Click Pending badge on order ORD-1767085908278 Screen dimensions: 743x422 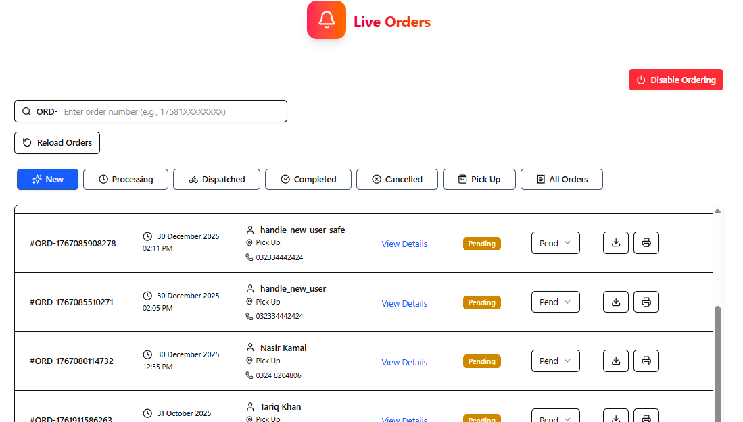[x=482, y=244]
